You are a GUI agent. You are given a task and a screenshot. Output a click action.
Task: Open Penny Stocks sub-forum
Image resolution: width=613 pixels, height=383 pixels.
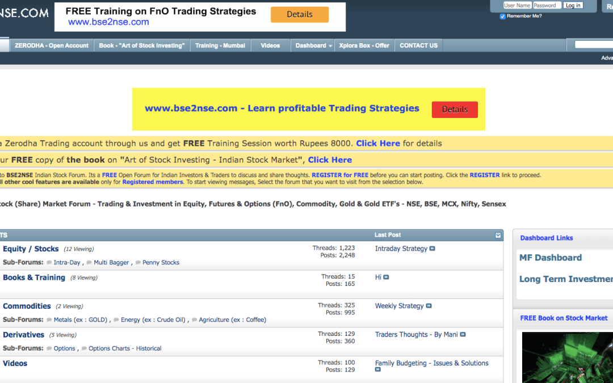pyautogui.click(x=161, y=263)
